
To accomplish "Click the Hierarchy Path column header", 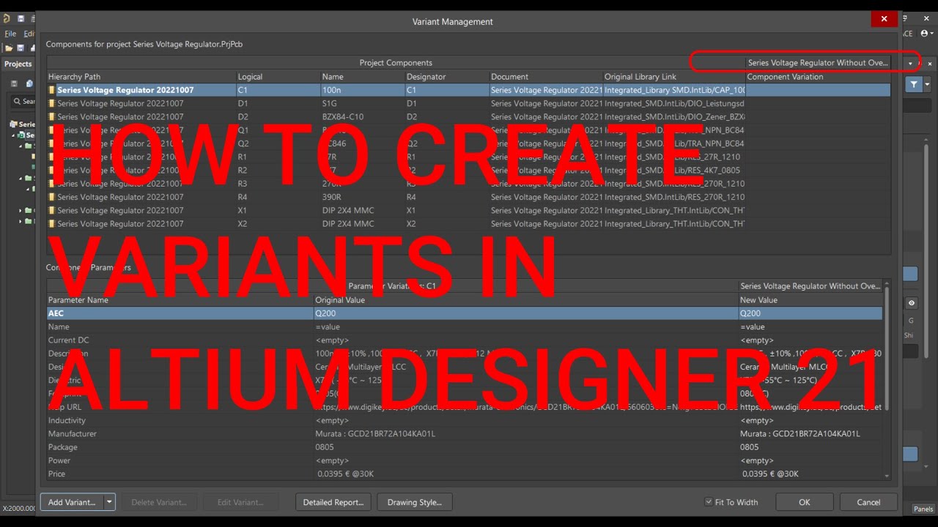I will (x=141, y=77).
